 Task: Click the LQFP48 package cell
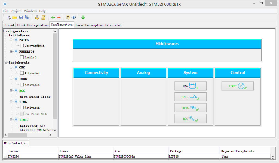point(194,156)
